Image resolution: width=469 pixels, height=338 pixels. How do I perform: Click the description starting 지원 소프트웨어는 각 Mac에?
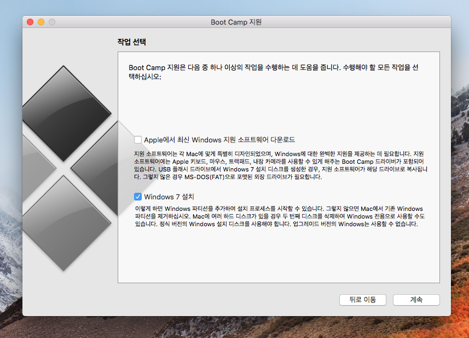click(x=281, y=165)
